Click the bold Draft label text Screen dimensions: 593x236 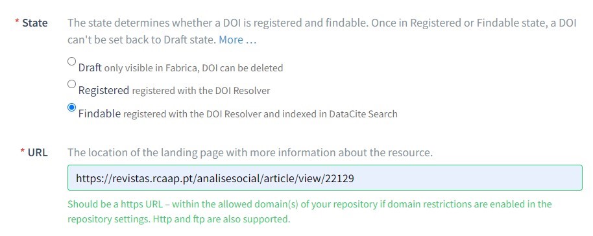click(90, 67)
